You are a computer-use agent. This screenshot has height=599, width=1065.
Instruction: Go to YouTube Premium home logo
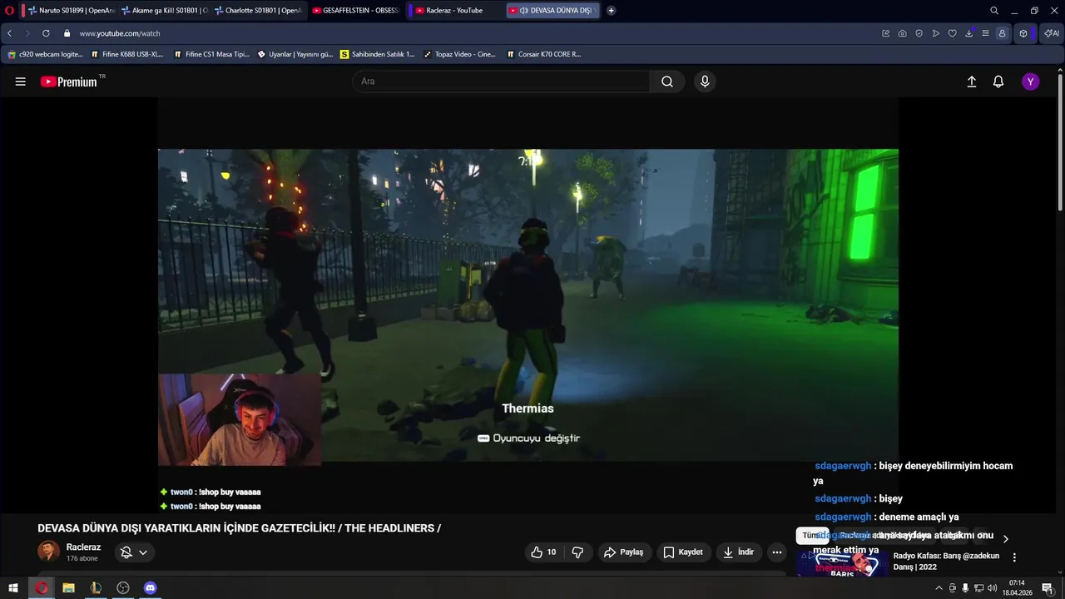tap(69, 82)
